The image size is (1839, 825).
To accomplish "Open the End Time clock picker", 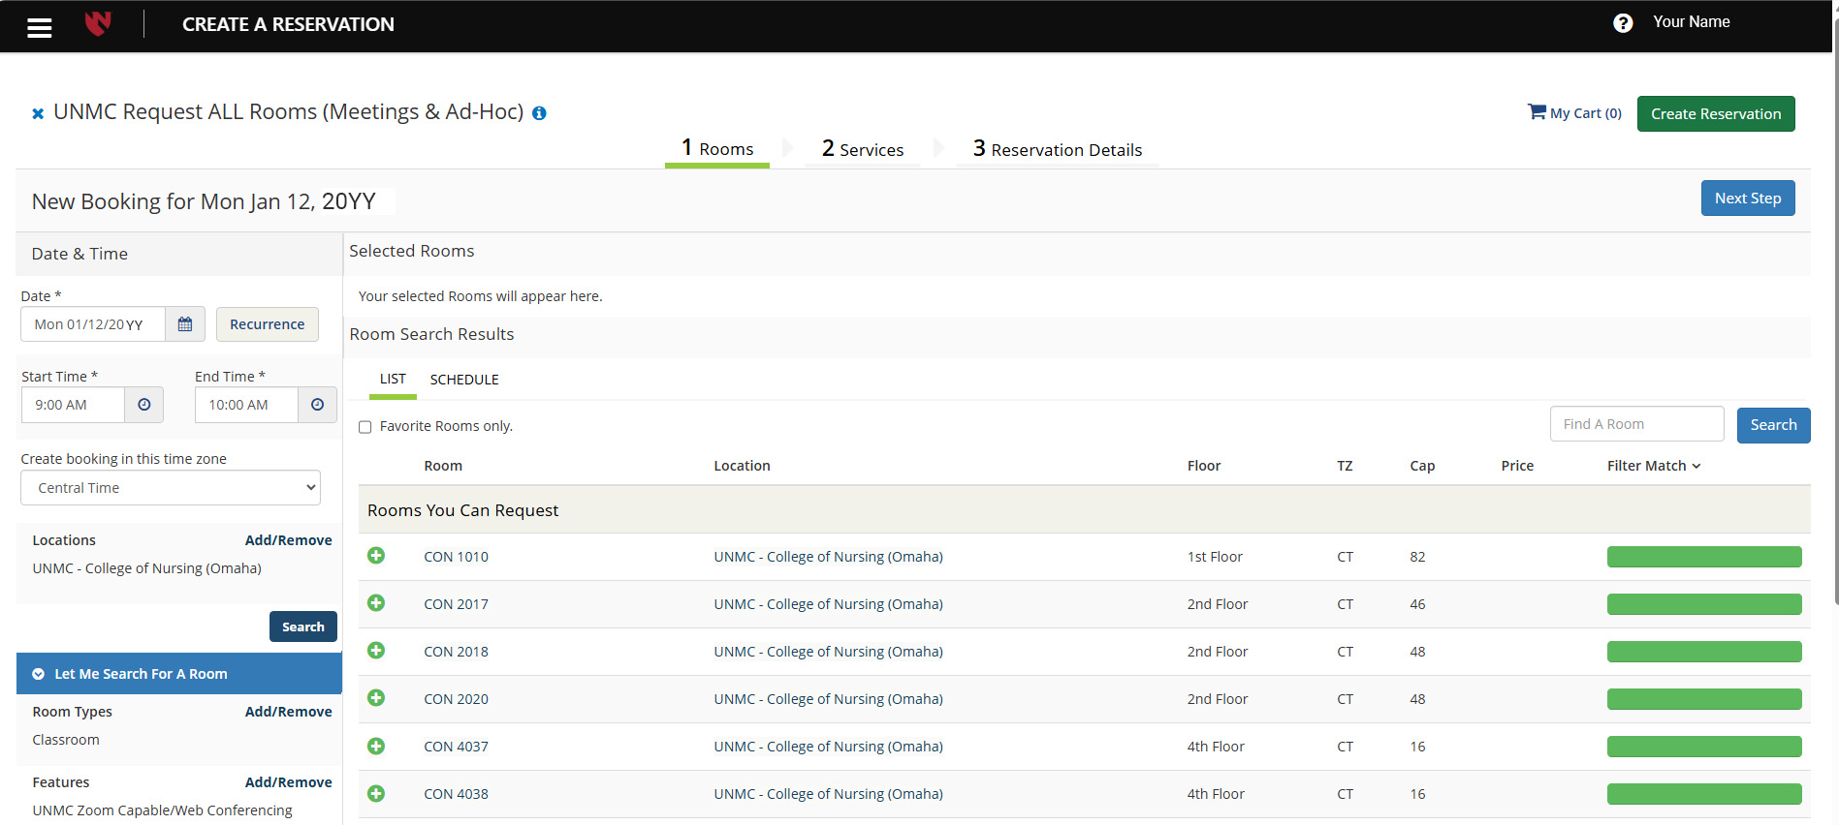I will (x=318, y=405).
